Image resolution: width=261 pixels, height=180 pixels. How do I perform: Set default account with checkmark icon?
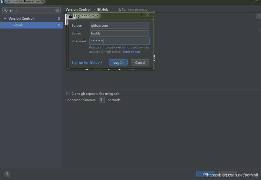pyautogui.click(x=259, y=30)
